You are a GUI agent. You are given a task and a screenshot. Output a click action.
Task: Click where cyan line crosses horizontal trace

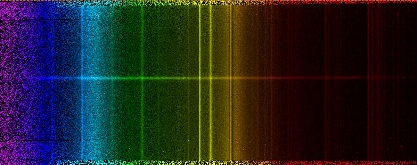point(82,78)
